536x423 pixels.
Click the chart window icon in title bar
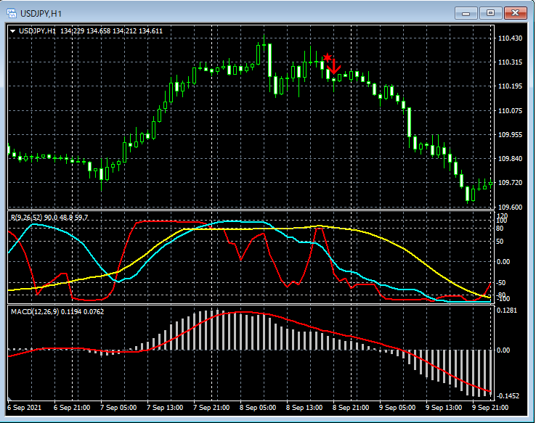[x=12, y=13]
